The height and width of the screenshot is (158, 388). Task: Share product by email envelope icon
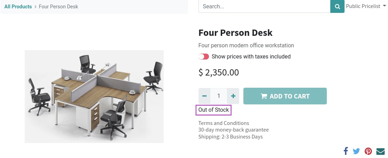[x=381, y=151]
